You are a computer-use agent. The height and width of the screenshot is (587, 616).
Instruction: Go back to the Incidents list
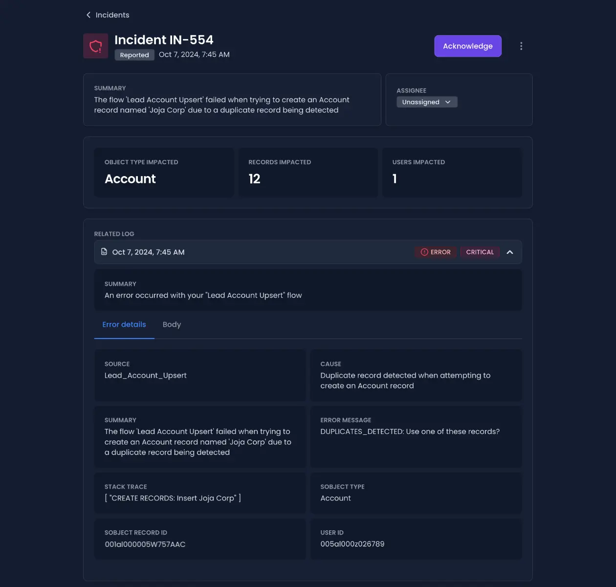(112, 15)
